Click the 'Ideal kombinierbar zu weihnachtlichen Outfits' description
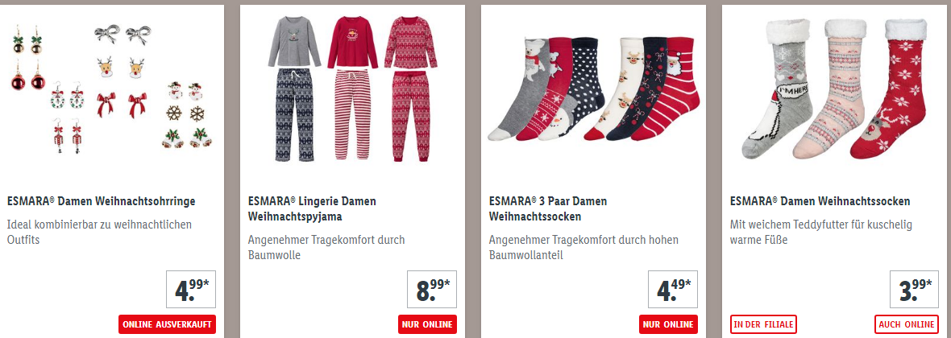Viewport: 951px width, 338px height. point(99,233)
